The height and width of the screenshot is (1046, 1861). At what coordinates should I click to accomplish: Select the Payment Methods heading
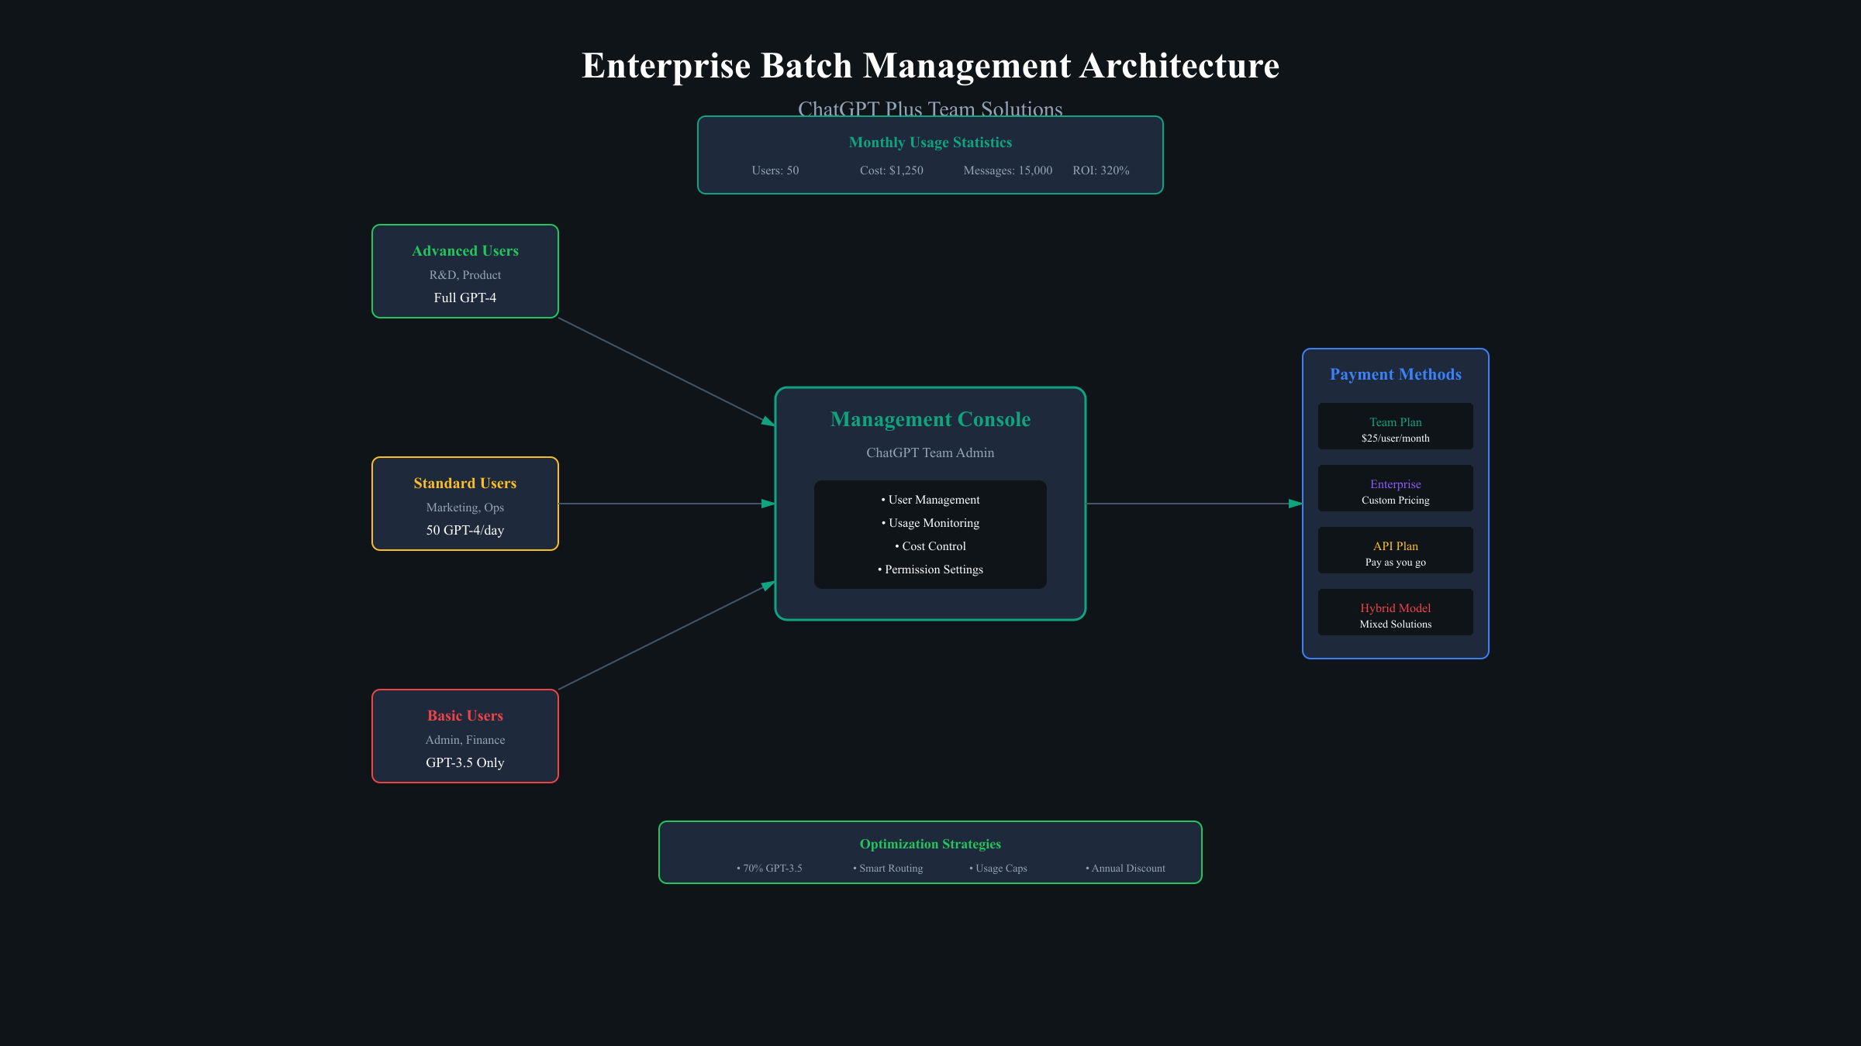point(1396,374)
